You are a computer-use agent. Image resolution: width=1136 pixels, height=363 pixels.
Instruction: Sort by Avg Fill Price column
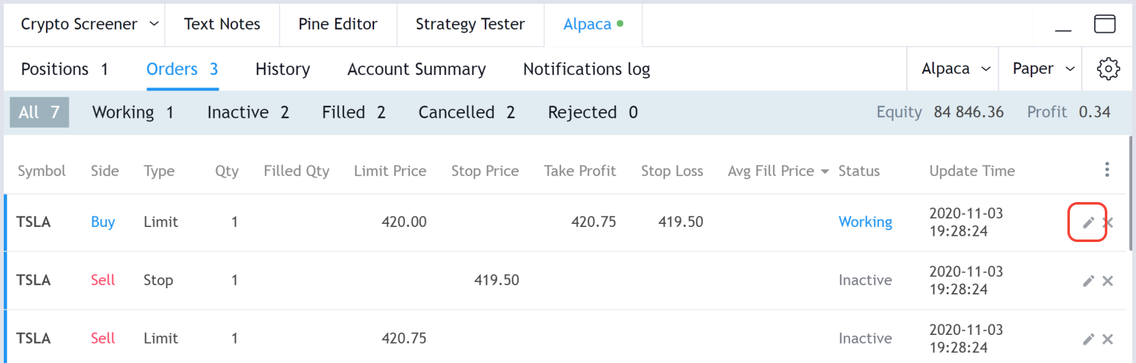777,171
